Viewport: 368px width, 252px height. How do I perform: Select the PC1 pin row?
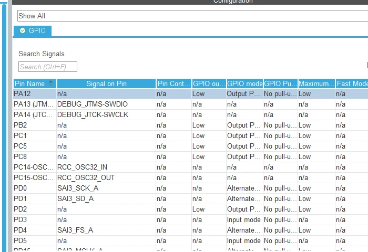tap(190, 136)
